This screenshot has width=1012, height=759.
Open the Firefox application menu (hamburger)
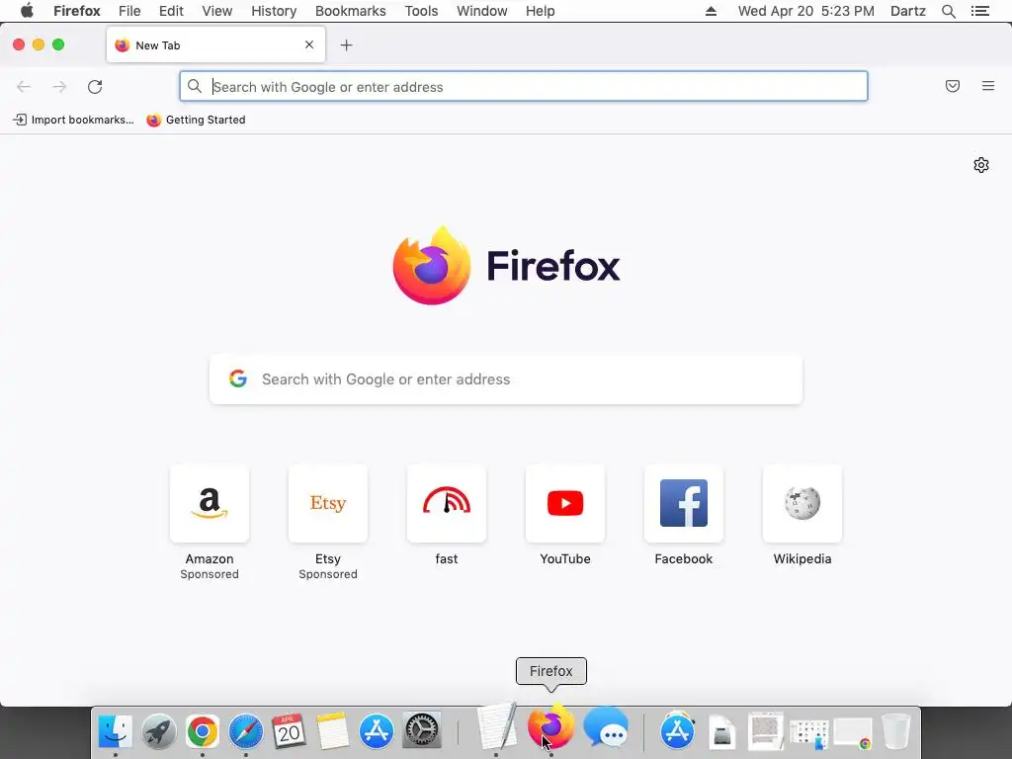988,86
